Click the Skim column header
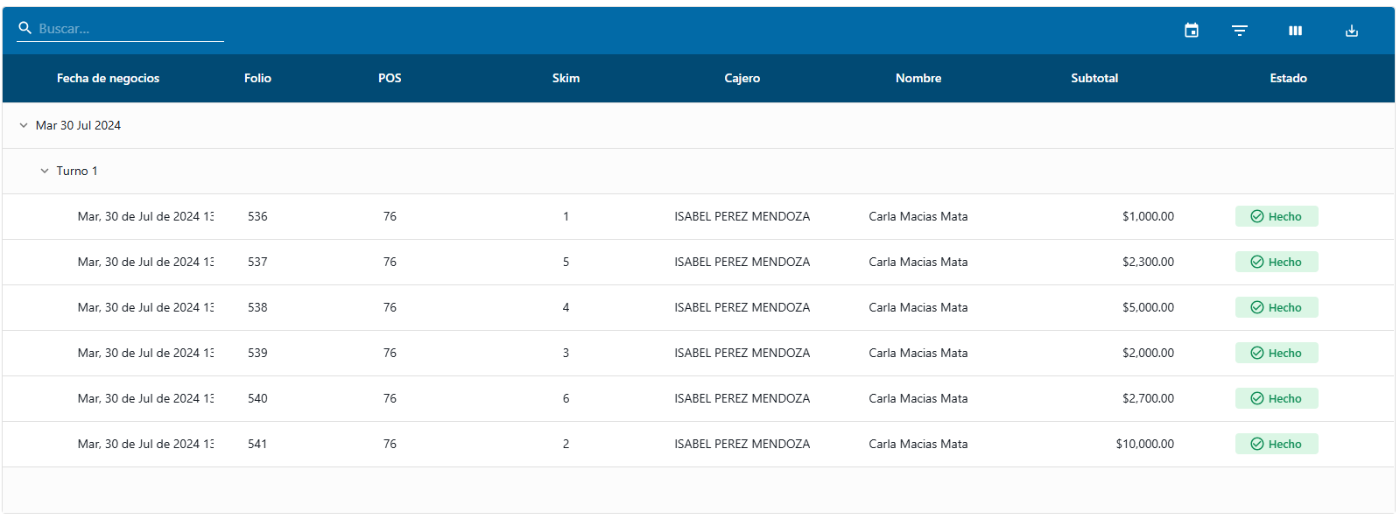 point(566,78)
